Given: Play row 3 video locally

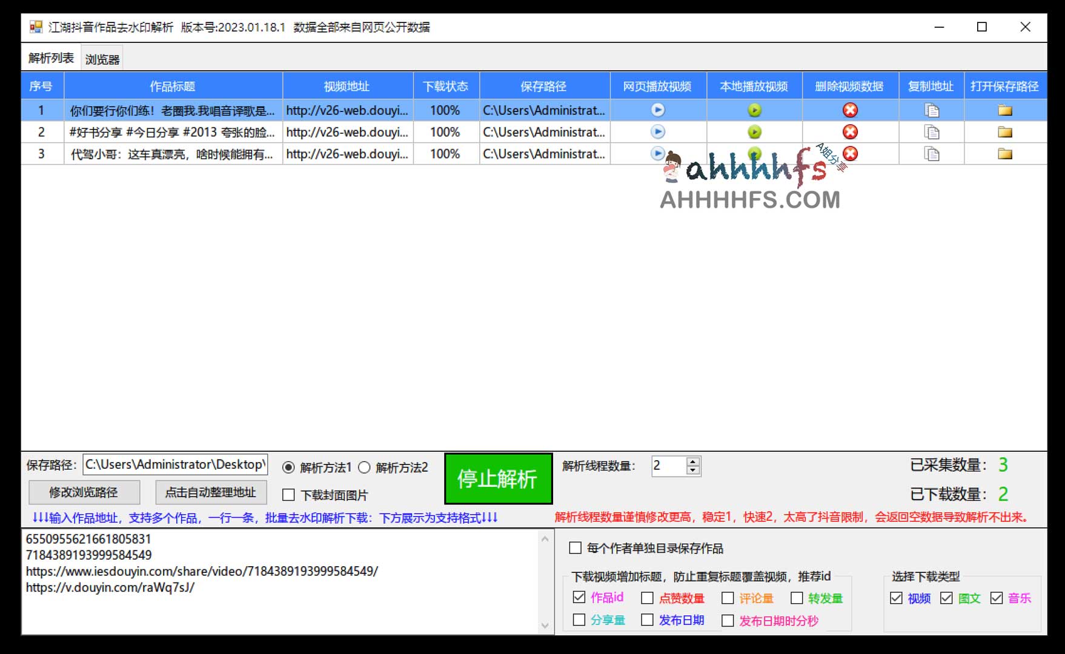Looking at the screenshot, I should pos(754,154).
